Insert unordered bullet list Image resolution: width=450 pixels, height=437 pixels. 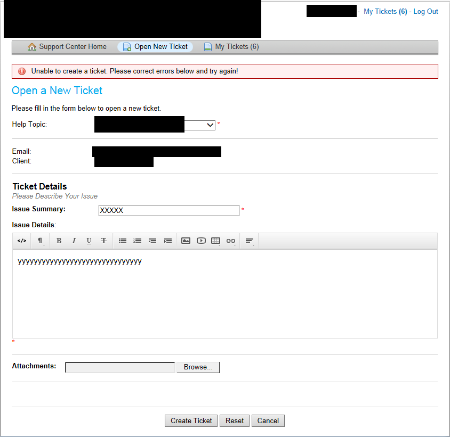tap(123, 241)
